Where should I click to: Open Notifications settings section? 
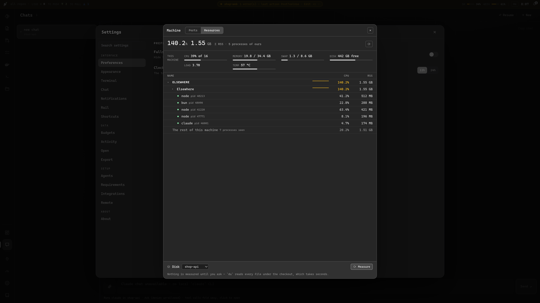tap(122, 99)
